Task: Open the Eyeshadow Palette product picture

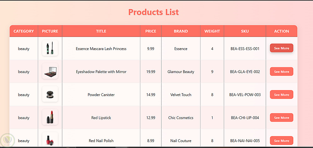Action: [x=50, y=71]
